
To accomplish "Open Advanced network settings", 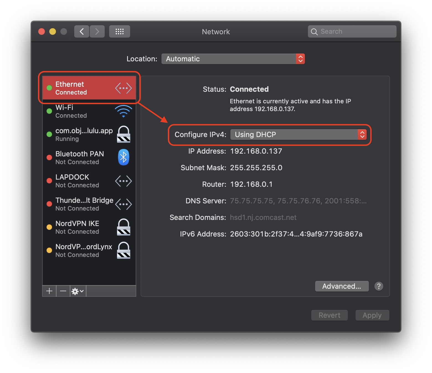I will point(342,286).
